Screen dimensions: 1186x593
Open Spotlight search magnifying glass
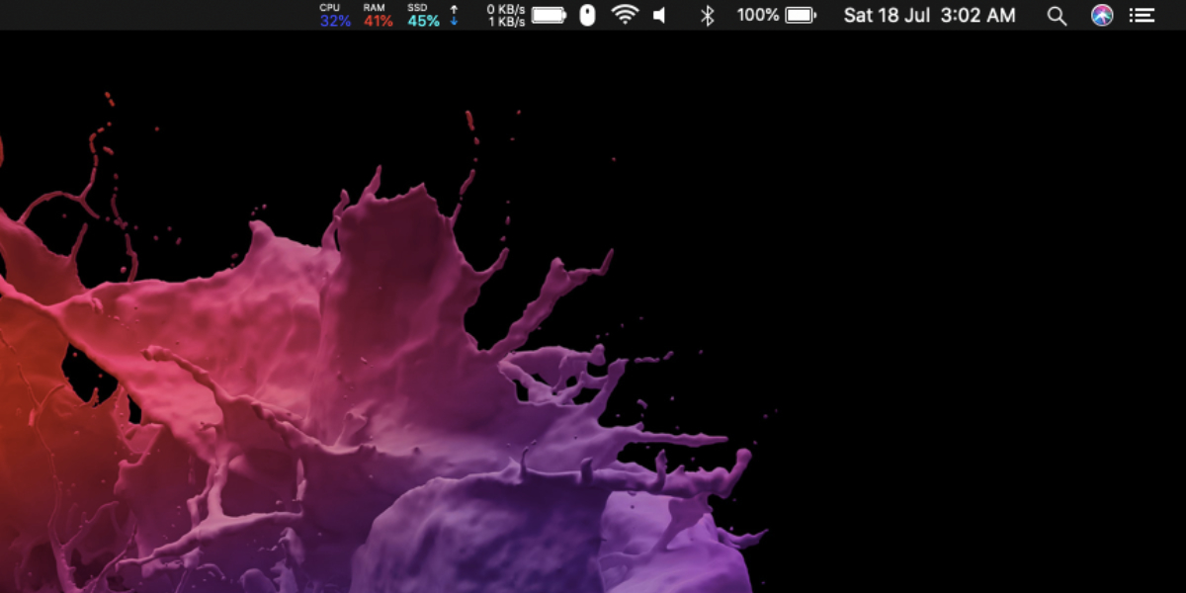click(1057, 16)
